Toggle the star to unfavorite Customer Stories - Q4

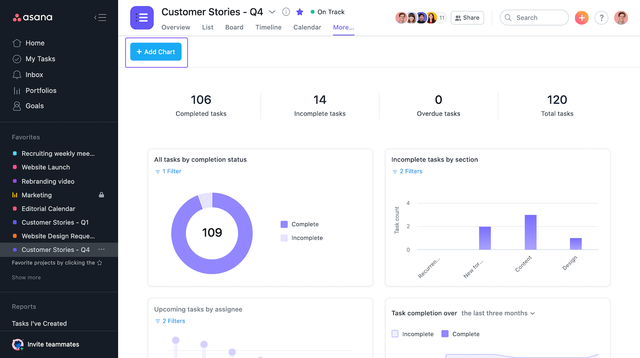coord(300,12)
